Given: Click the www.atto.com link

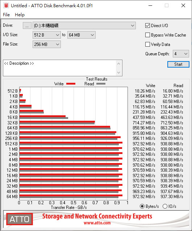Looking at the screenshot, I should [x=97, y=223].
